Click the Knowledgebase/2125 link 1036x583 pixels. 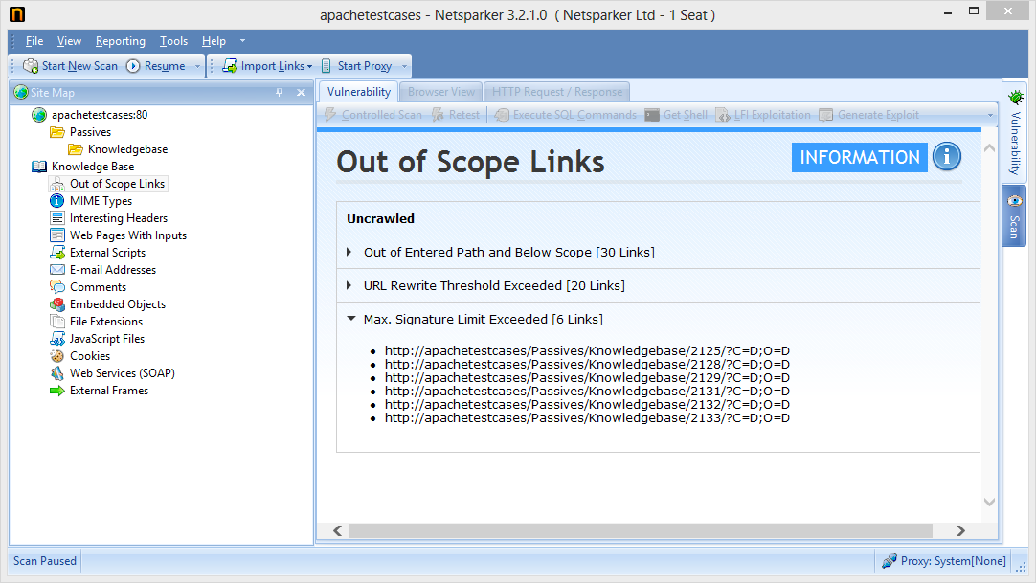587,350
